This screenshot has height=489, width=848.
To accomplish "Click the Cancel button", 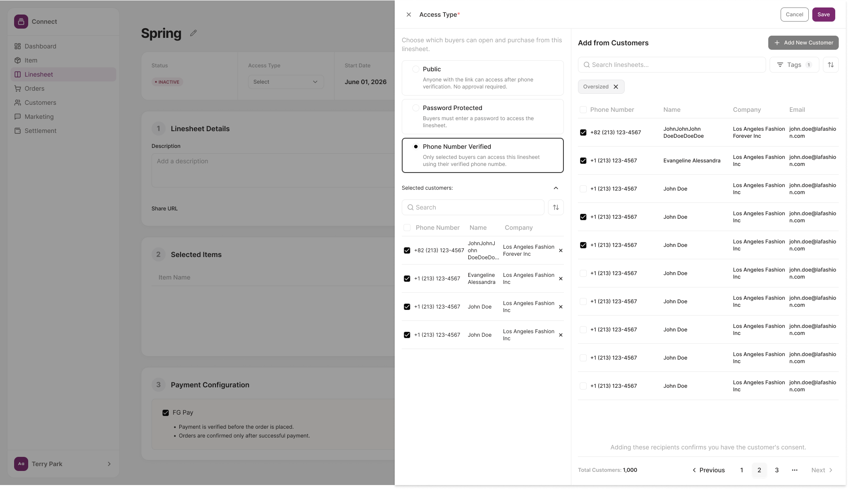I will point(794,15).
